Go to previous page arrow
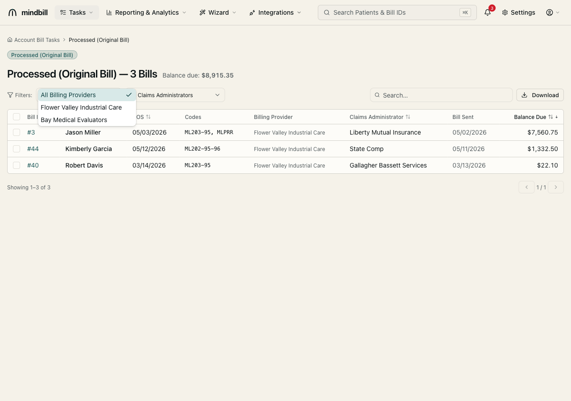The image size is (571, 401). [x=526, y=187]
